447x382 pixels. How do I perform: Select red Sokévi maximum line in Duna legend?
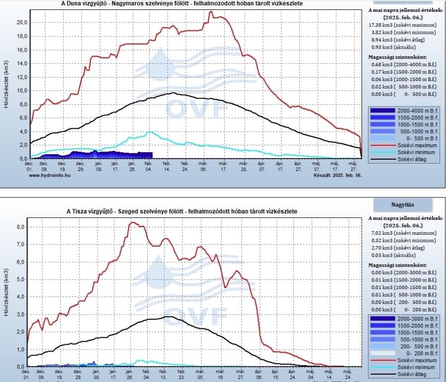tap(384, 145)
